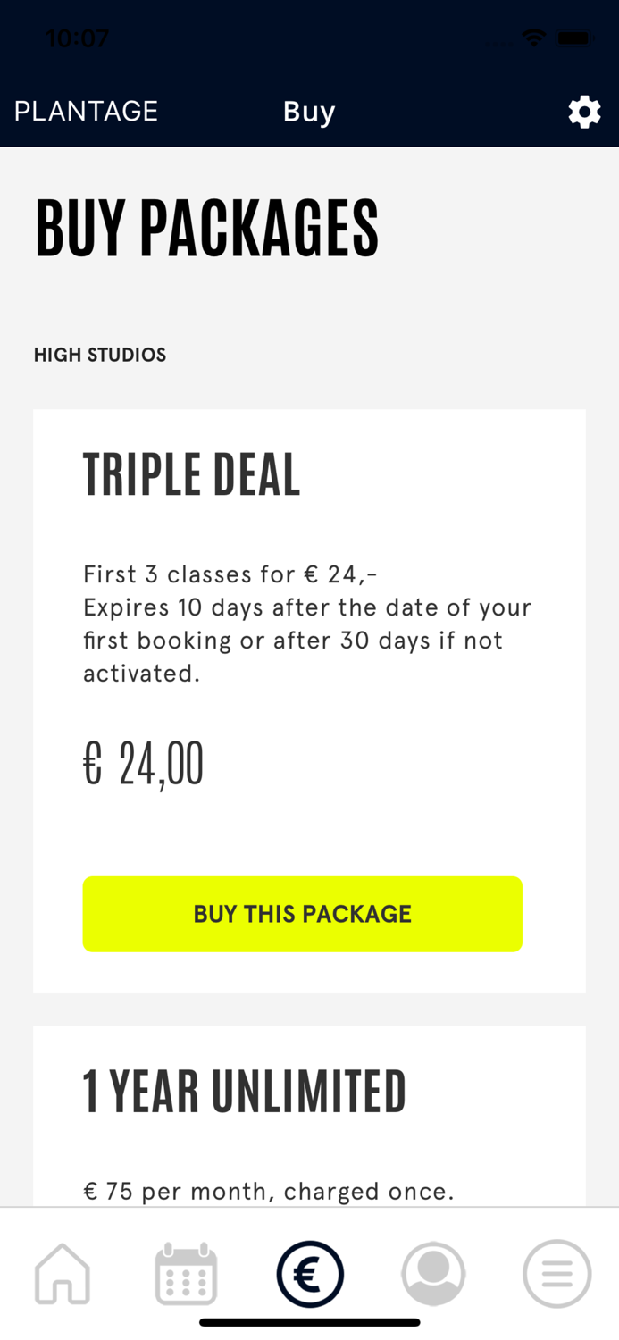This screenshot has width=619, height=1340.
Task: Tap the hamburger menu tab icon
Action: click(556, 1274)
